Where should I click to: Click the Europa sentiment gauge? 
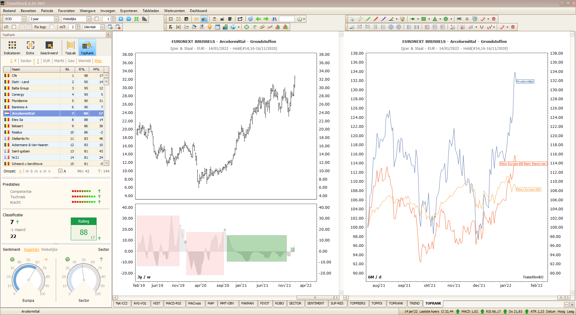click(x=28, y=280)
